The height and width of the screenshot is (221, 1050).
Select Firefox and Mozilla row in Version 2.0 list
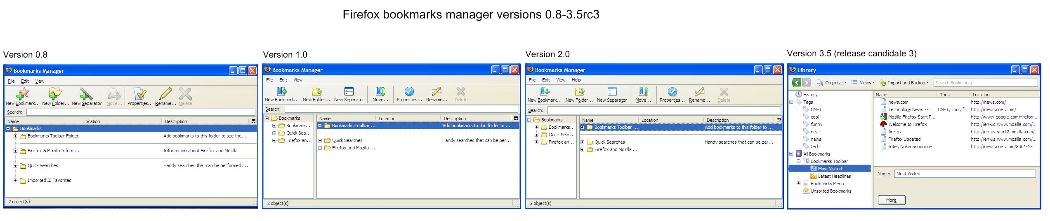[x=681, y=149]
